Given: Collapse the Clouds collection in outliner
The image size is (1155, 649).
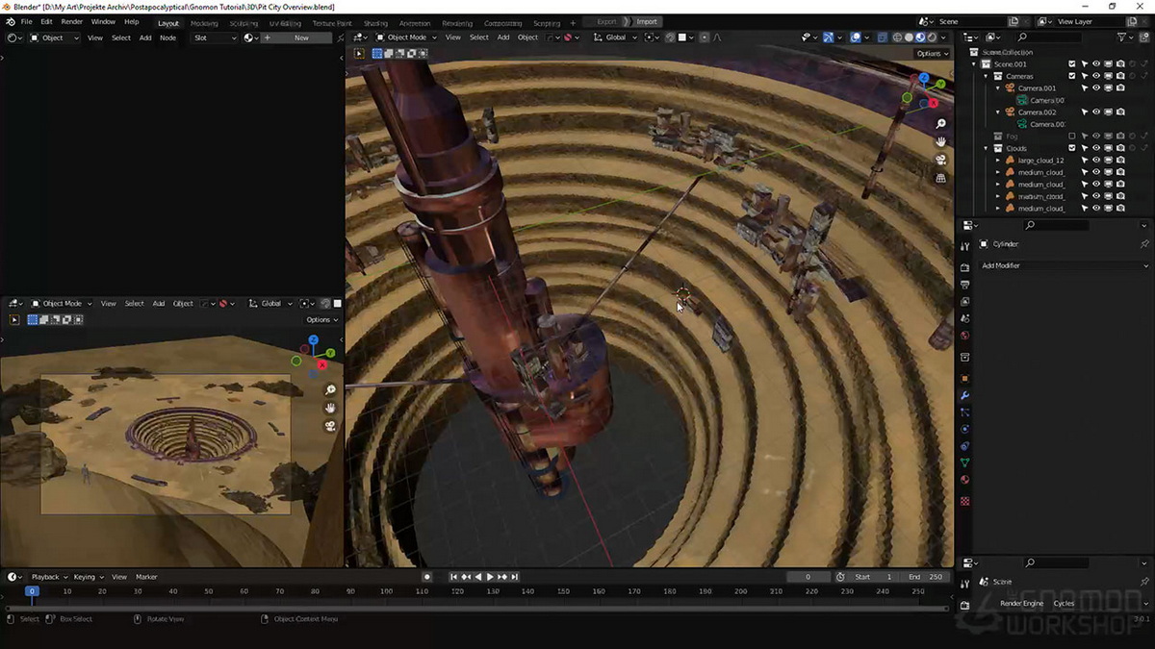Looking at the screenshot, I should coord(987,148).
